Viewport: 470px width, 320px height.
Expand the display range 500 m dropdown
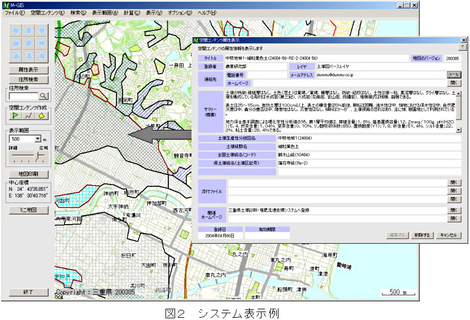37,139
